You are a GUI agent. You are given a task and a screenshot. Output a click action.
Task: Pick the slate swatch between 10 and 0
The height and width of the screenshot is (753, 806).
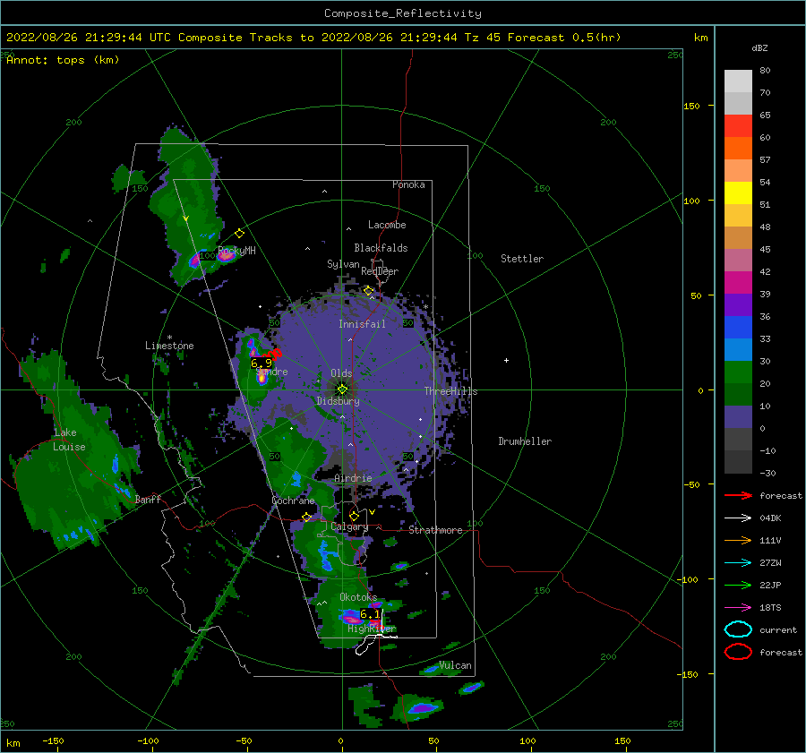[738, 417]
